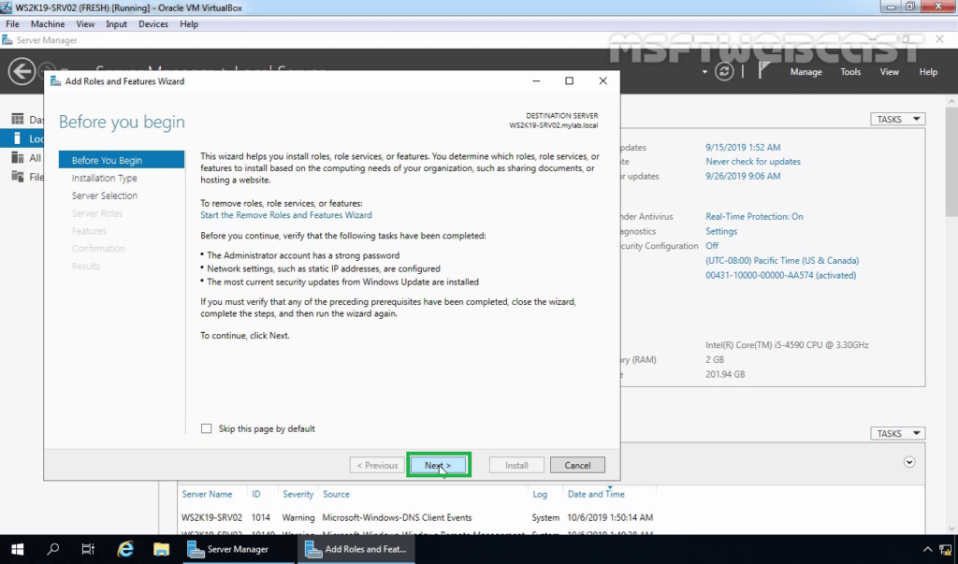This screenshot has height=564, width=958.
Task: Open the Events TASKS dropdown
Action: (x=897, y=434)
